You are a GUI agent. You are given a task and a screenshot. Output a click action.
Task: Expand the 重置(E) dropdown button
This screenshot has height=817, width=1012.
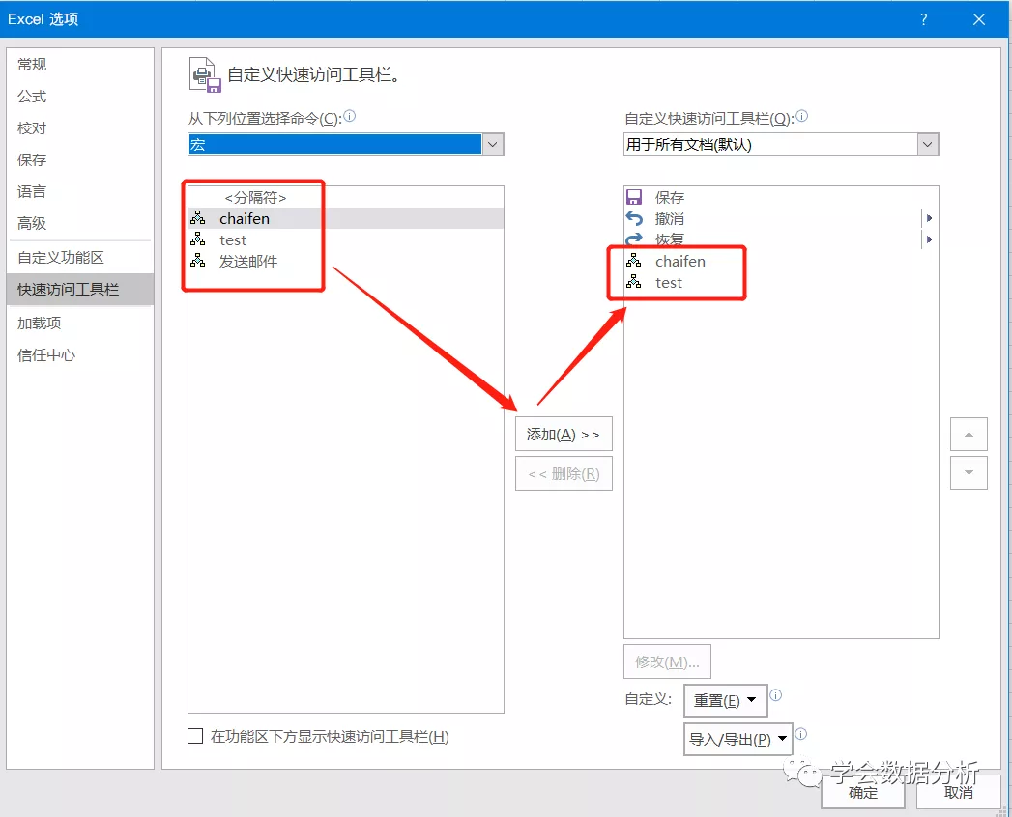(726, 700)
